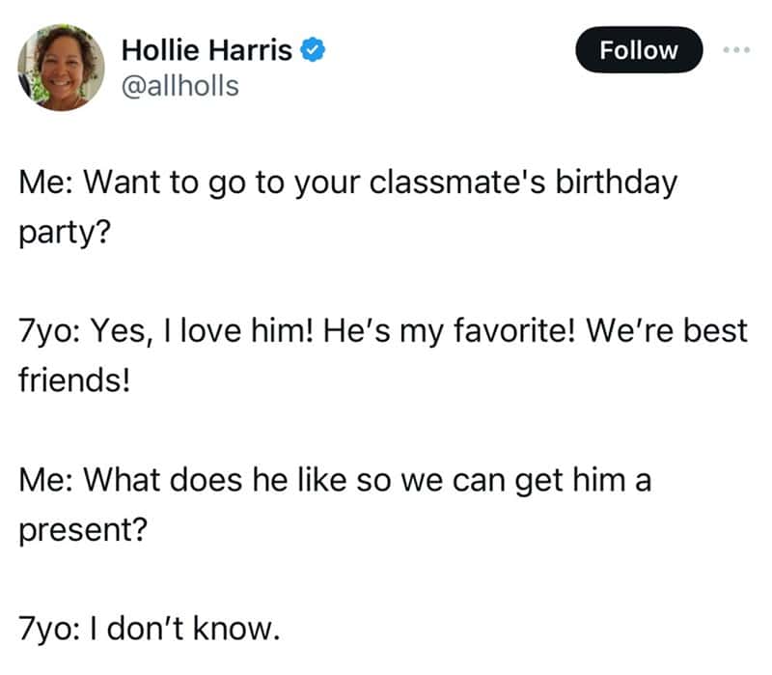
Task: Click the Follow button
Action: 638,50
